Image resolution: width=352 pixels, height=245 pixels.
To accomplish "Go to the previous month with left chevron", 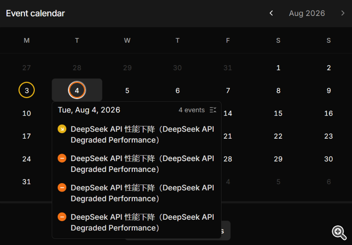I will pos(271,13).
